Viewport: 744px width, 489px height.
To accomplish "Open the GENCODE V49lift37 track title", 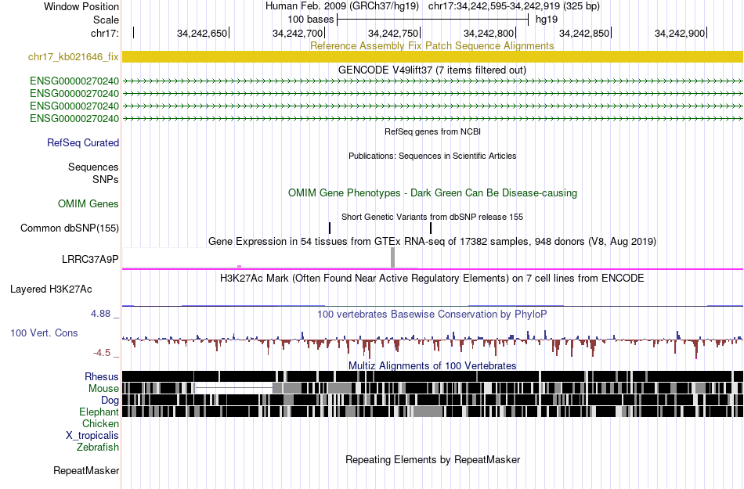I will (432, 70).
